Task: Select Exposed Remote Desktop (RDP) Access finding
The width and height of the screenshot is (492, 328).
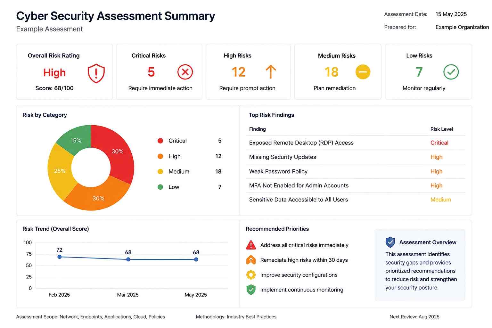Action: click(x=301, y=143)
